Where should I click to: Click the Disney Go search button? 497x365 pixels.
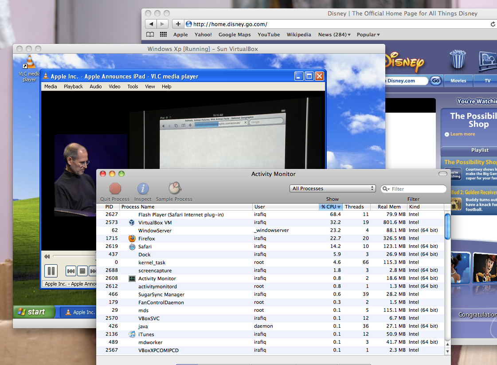tap(436, 81)
